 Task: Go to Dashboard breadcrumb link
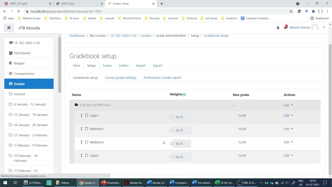pos(77,36)
